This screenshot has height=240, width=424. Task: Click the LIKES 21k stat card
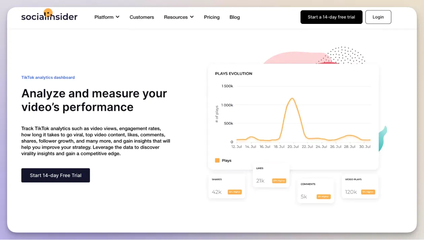click(271, 175)
